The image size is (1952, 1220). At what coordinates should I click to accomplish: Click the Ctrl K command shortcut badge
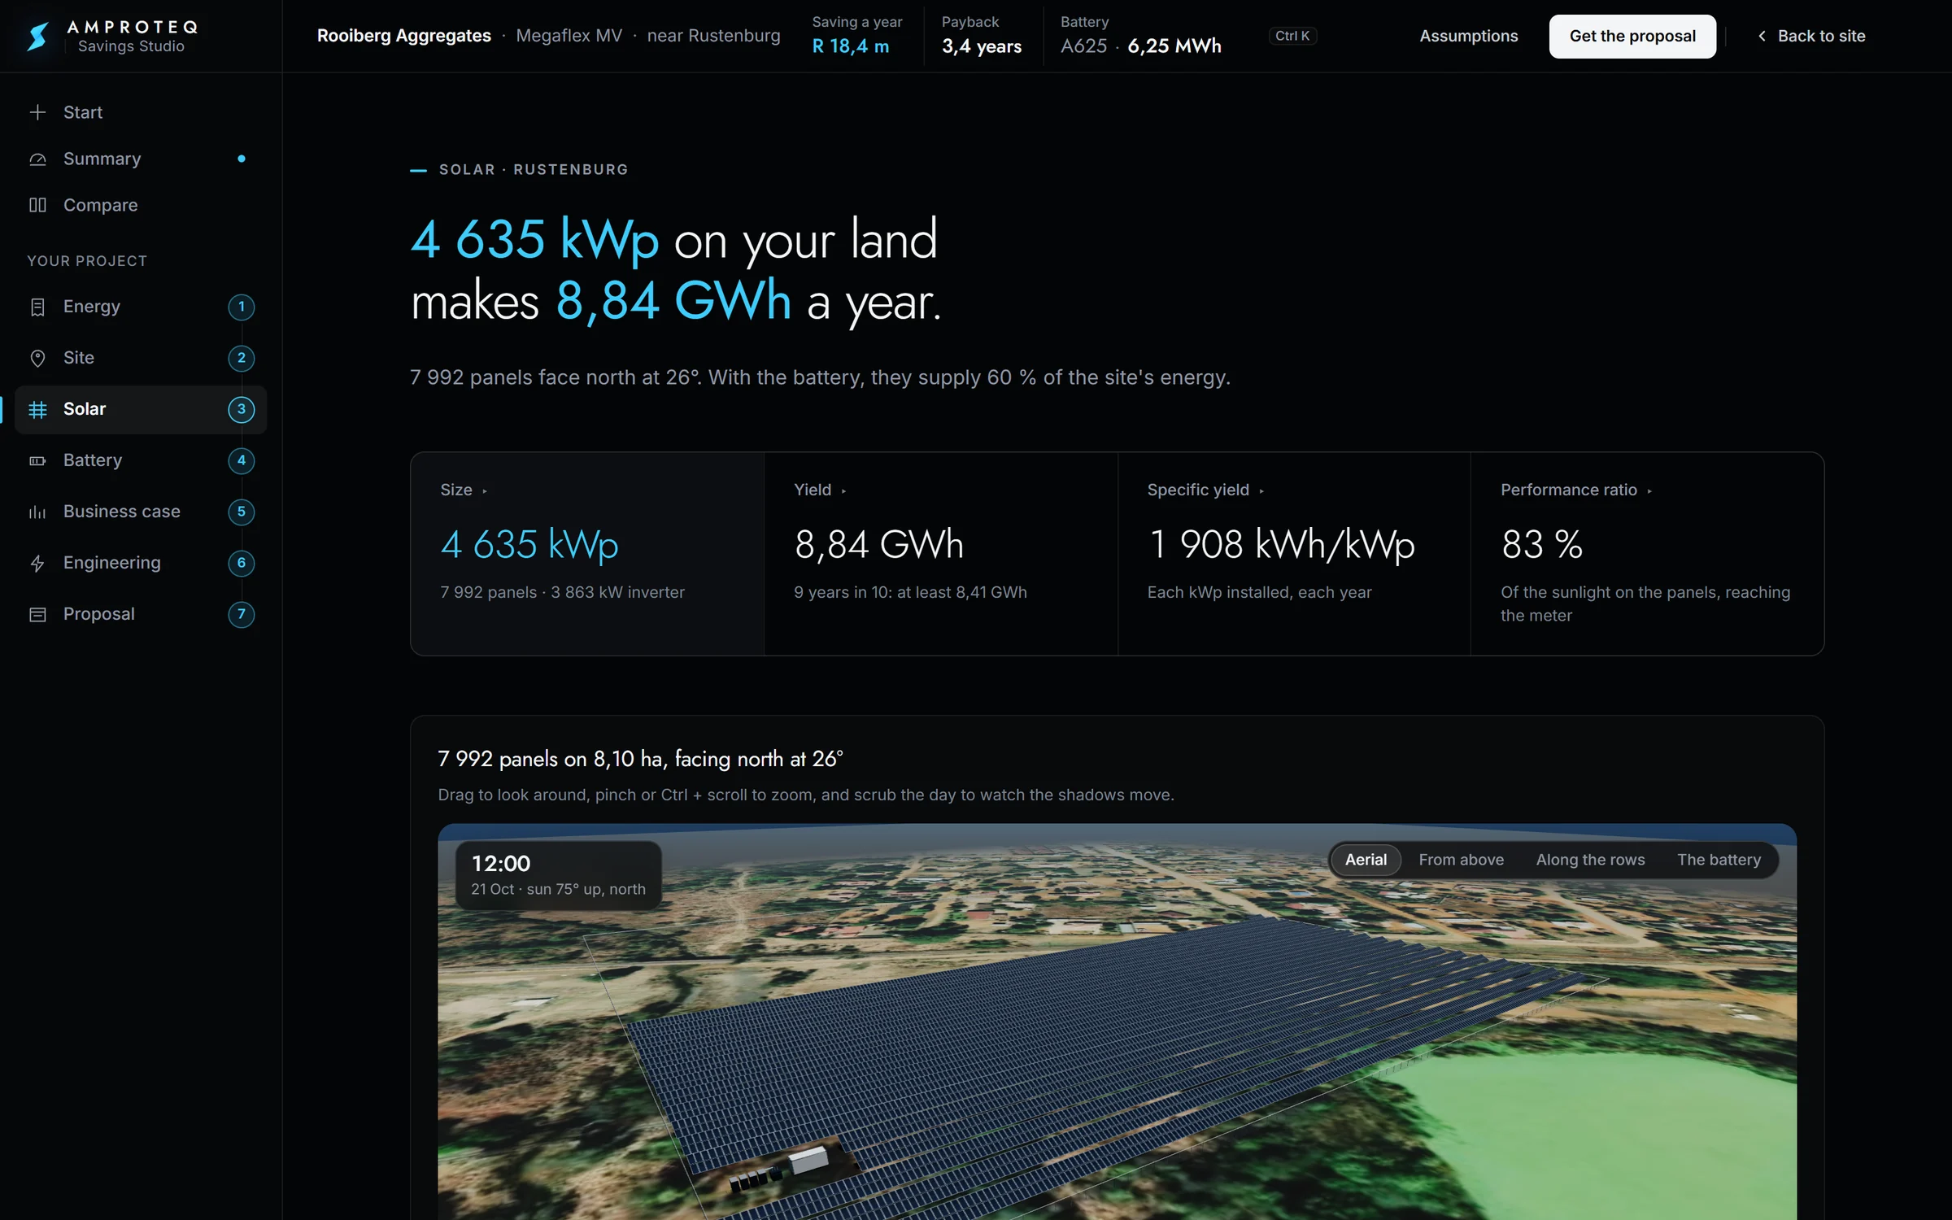[1292, 36]
